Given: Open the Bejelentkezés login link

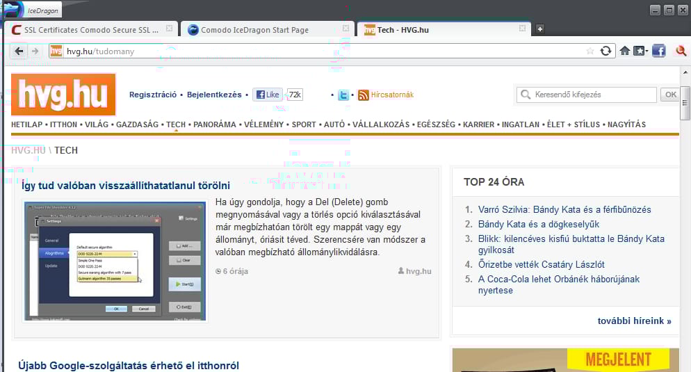Looking at the screenshot, I should coord(214,95).
